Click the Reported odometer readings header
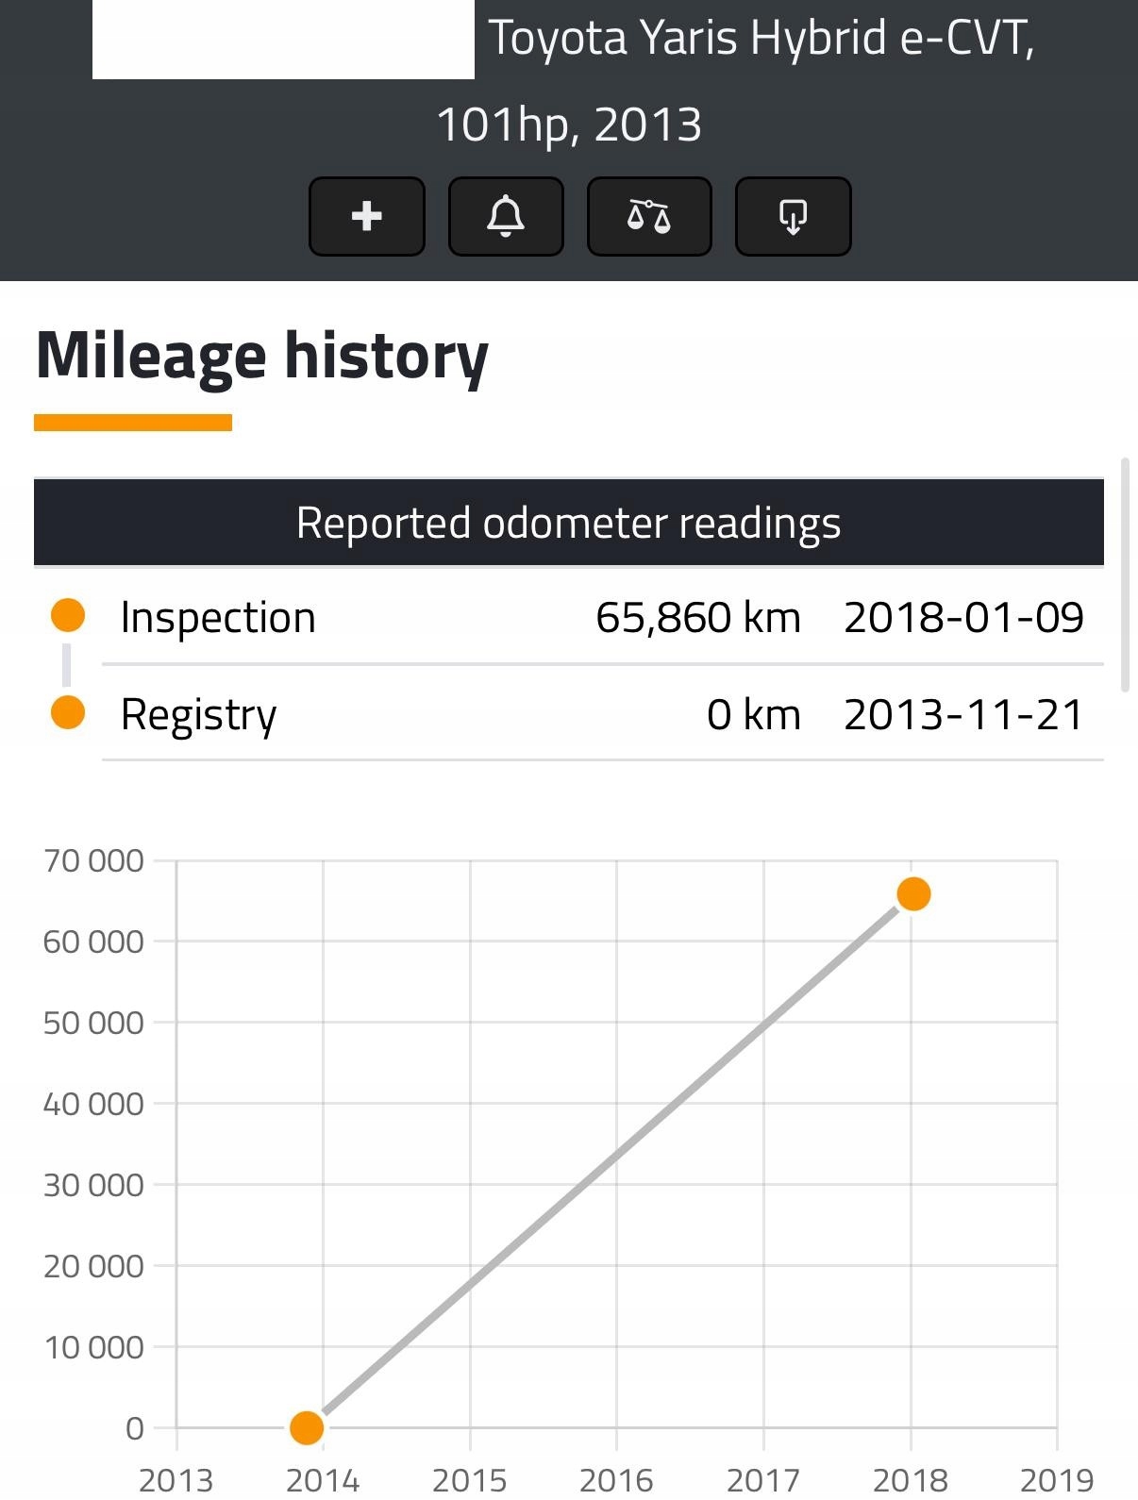 click(569, 523)
